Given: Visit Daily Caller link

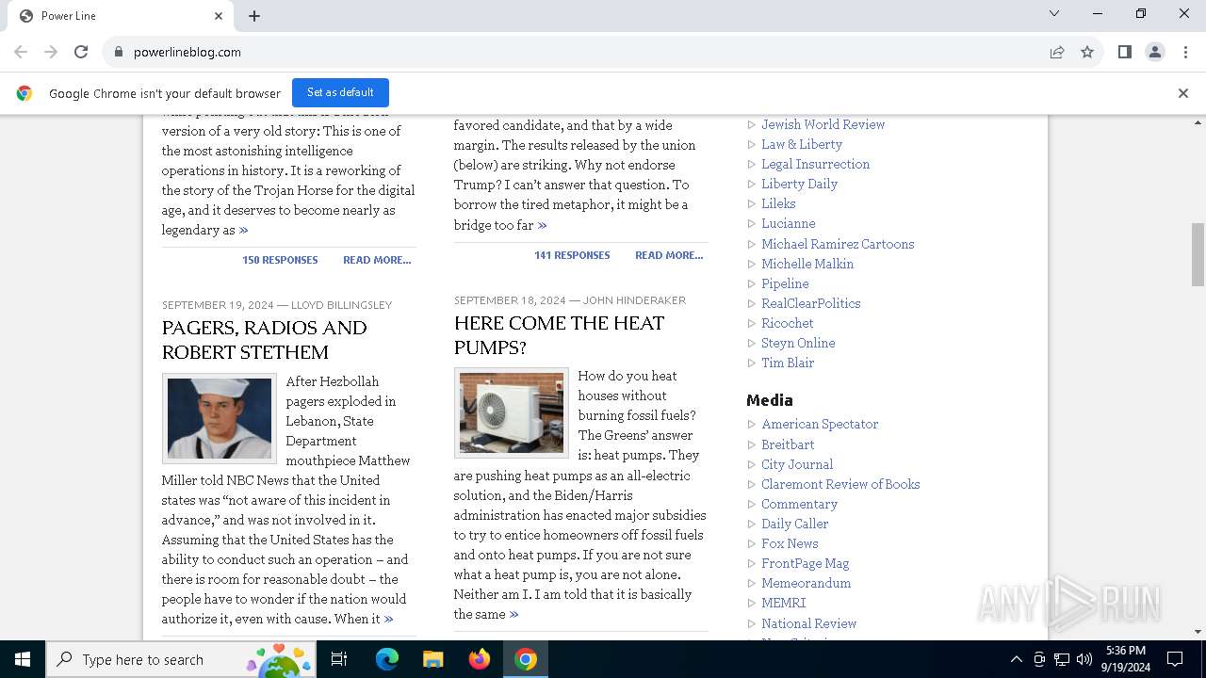Looking at the screenshot, I should (795, 524).
